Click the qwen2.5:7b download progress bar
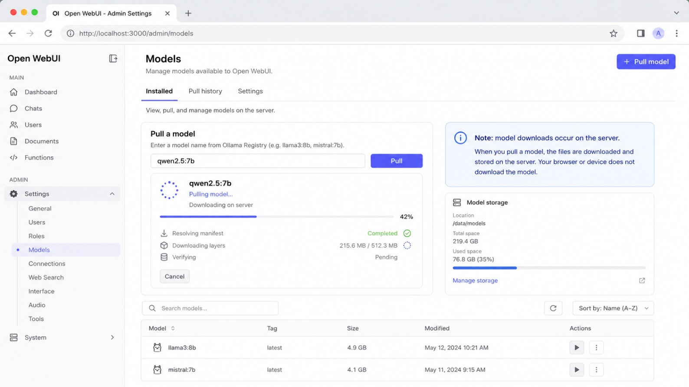This screenshot has height=387, width=689. (276, 217)
